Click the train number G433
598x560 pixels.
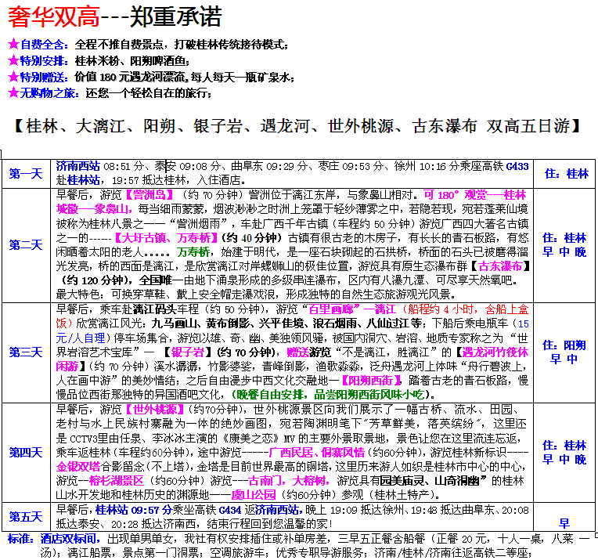[517, 167]
